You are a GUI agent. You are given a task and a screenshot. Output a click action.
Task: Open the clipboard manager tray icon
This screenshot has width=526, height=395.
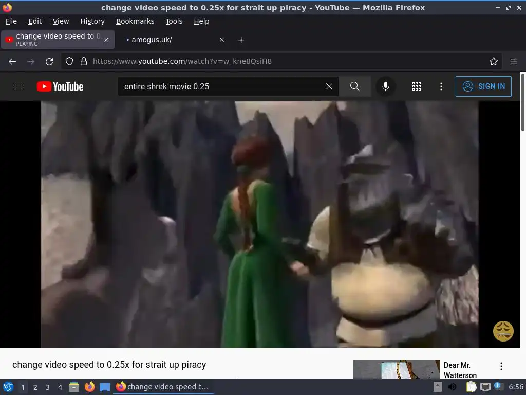coord(471,387)
